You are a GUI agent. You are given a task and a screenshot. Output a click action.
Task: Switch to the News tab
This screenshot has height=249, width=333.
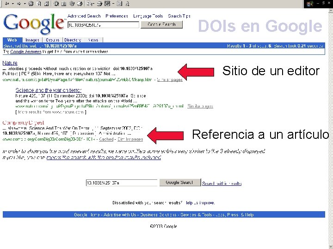pos(93,40)
